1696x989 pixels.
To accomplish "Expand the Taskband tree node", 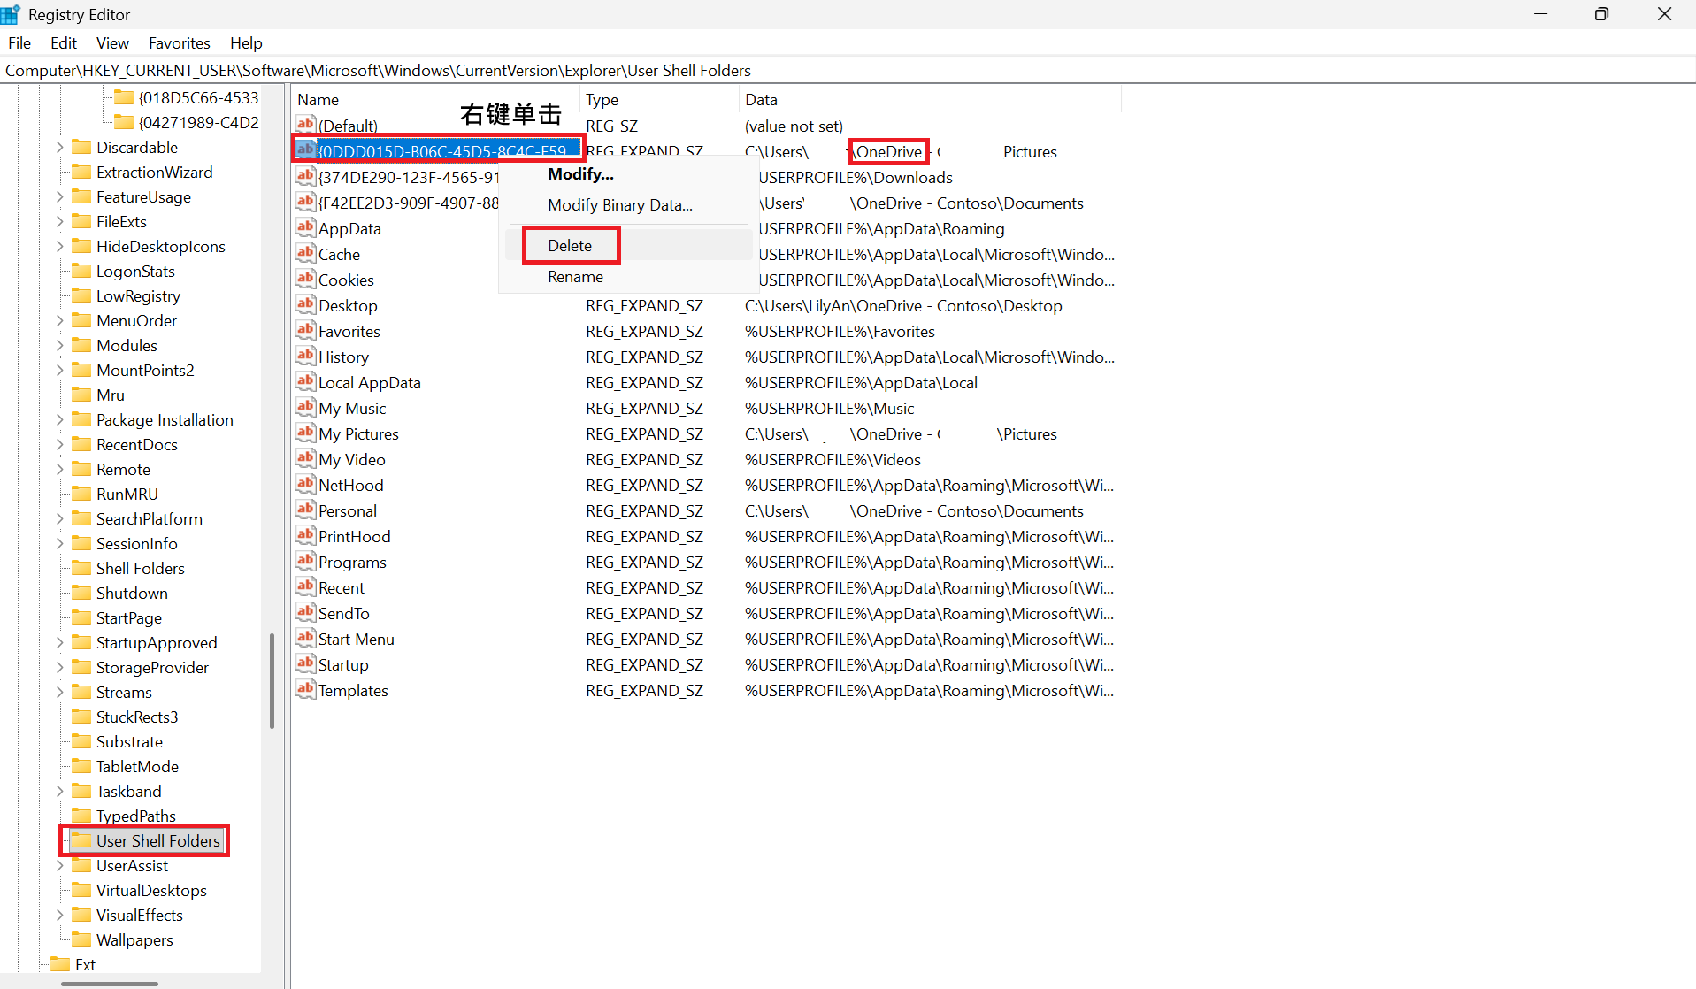I will 60,791.
